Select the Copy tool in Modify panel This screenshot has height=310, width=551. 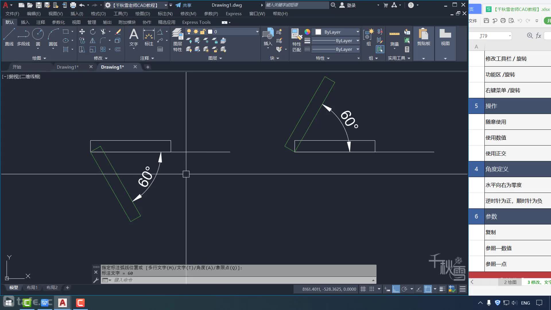coord(82,40)
